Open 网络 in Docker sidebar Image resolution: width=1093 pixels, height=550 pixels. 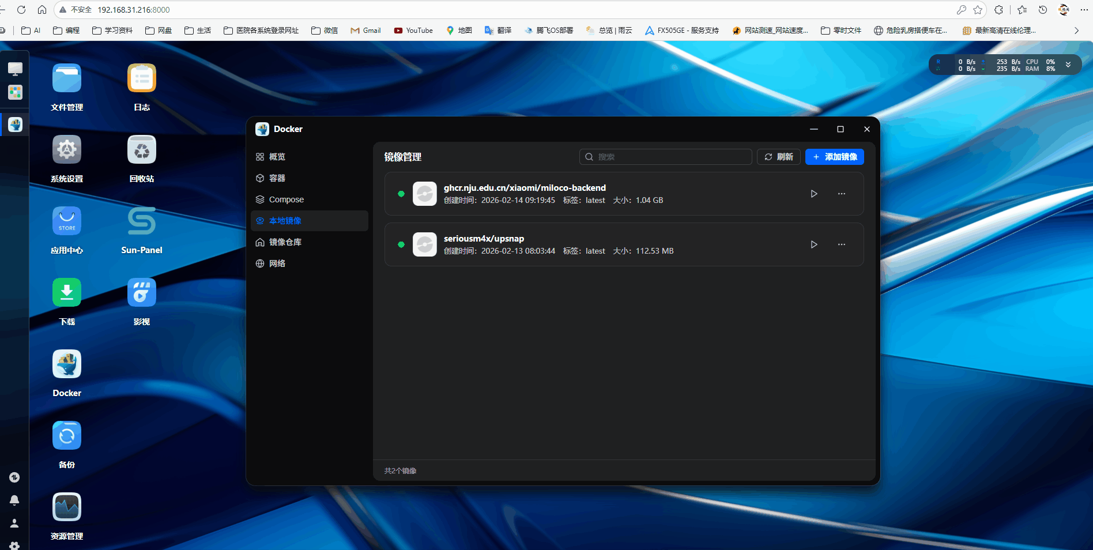click(310, 263)
